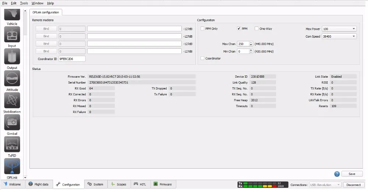Decrease the Max Chan spinner value

pyautogui.click(x=251, y=45)
